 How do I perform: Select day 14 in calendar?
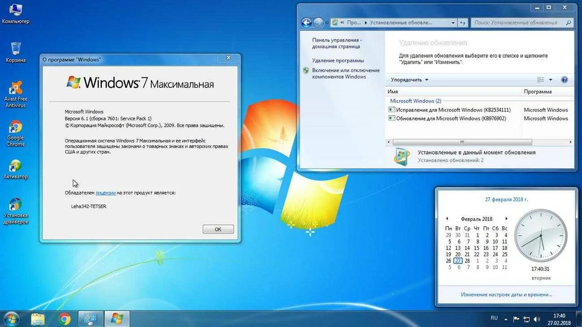(x=467, y=248)
